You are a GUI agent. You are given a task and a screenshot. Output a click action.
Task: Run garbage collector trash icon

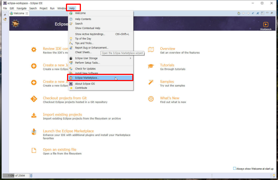coord(31,176)
